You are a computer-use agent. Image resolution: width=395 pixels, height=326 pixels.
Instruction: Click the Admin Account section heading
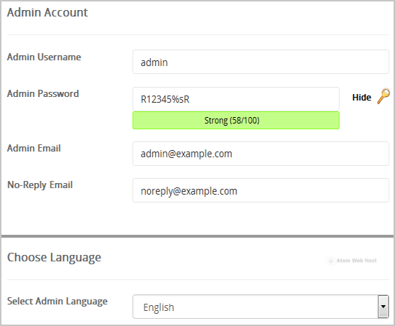tap(47, 12)
